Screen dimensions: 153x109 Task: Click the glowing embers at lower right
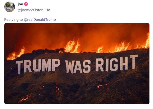[x=104, y=86]
